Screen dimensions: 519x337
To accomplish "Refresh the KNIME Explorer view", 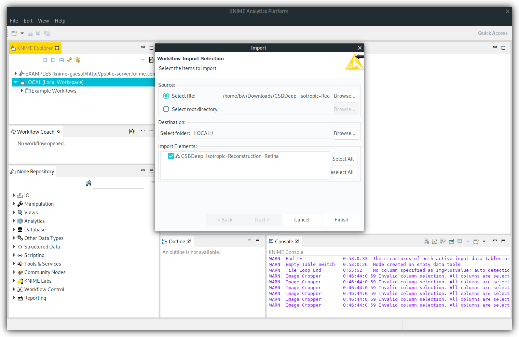I will (70, 60).
